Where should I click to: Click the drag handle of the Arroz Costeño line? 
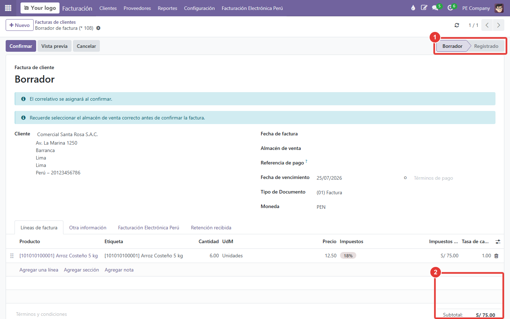pyautogui.click(x=12, y=256)
